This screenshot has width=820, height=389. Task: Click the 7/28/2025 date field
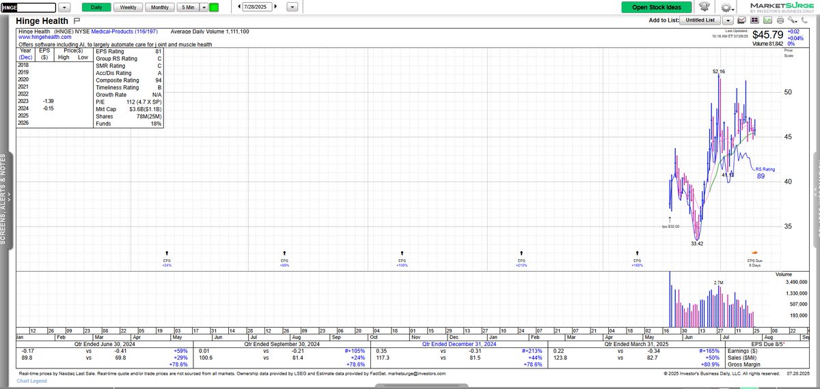(x=257, y=7)
